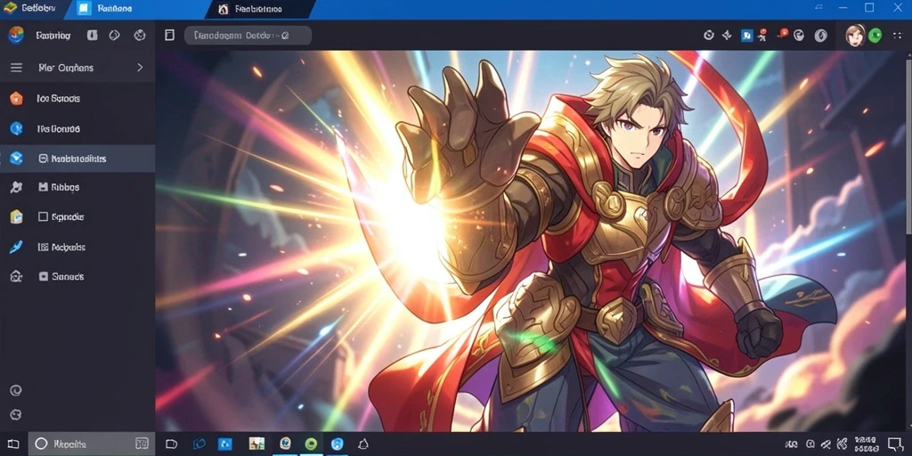Click the gray oval compass icon in top-right toolbar

point(820,36)
